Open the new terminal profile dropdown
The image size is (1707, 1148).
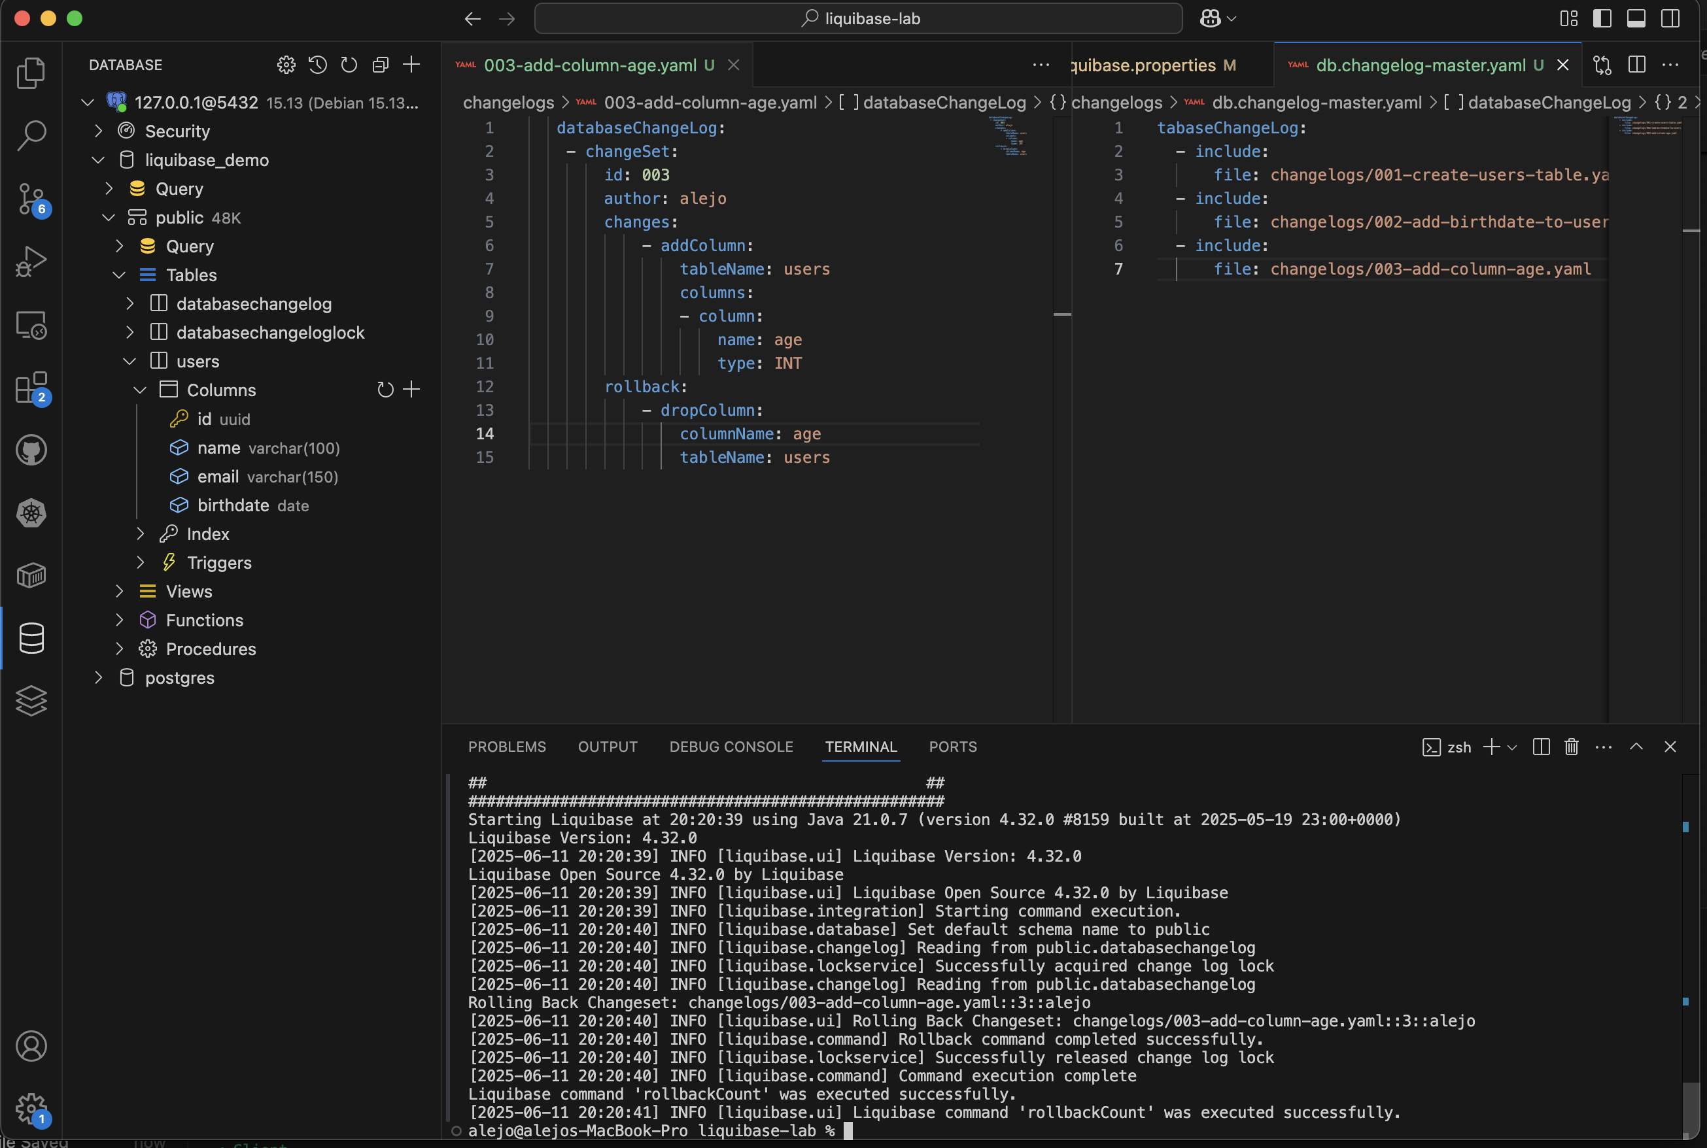[x=1512, y=747]
